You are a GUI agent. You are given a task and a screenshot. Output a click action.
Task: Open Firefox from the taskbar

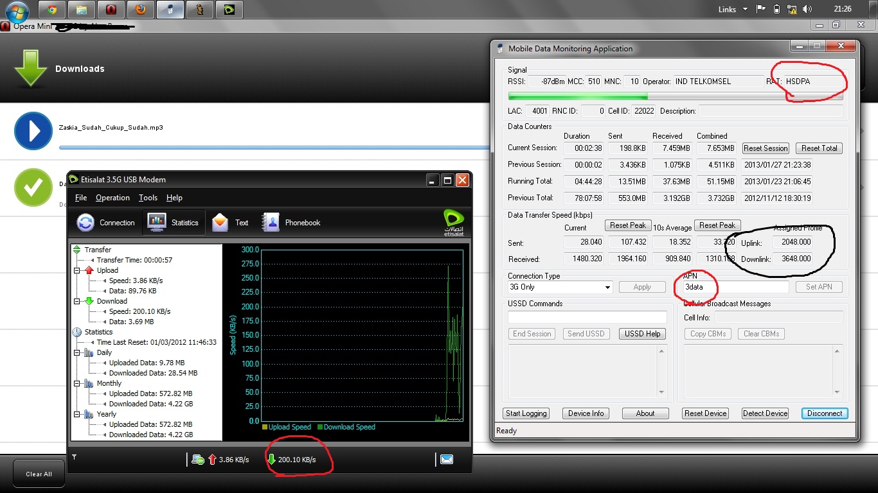pos(141,10)
